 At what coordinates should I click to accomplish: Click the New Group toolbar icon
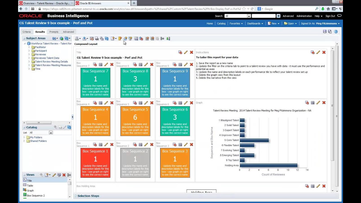tap(125, 38)
